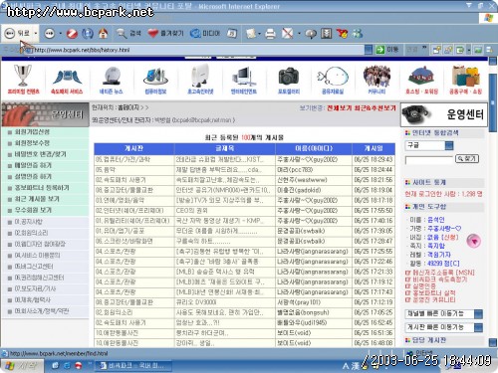Open the 미디어 media toolbar button
This screenshot has width=498, height=373.
pos(205,33)
